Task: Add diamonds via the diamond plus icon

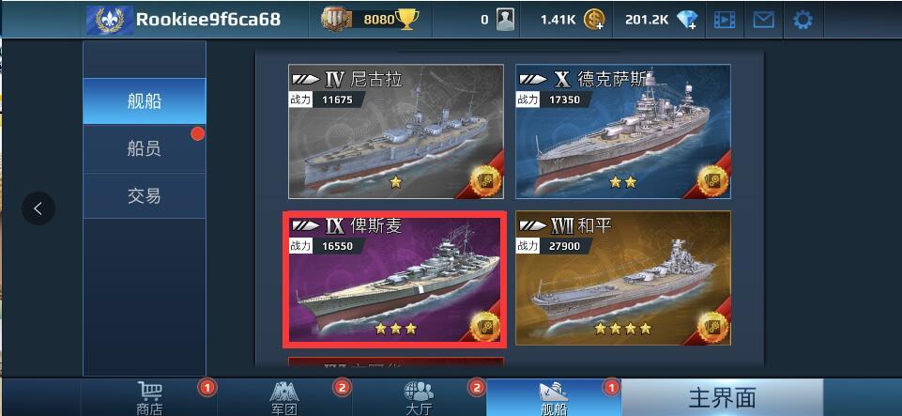Action: (687, 20)
